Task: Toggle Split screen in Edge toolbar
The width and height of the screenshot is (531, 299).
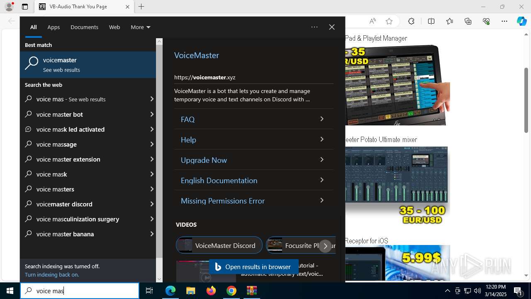Action: click(431, 21)
